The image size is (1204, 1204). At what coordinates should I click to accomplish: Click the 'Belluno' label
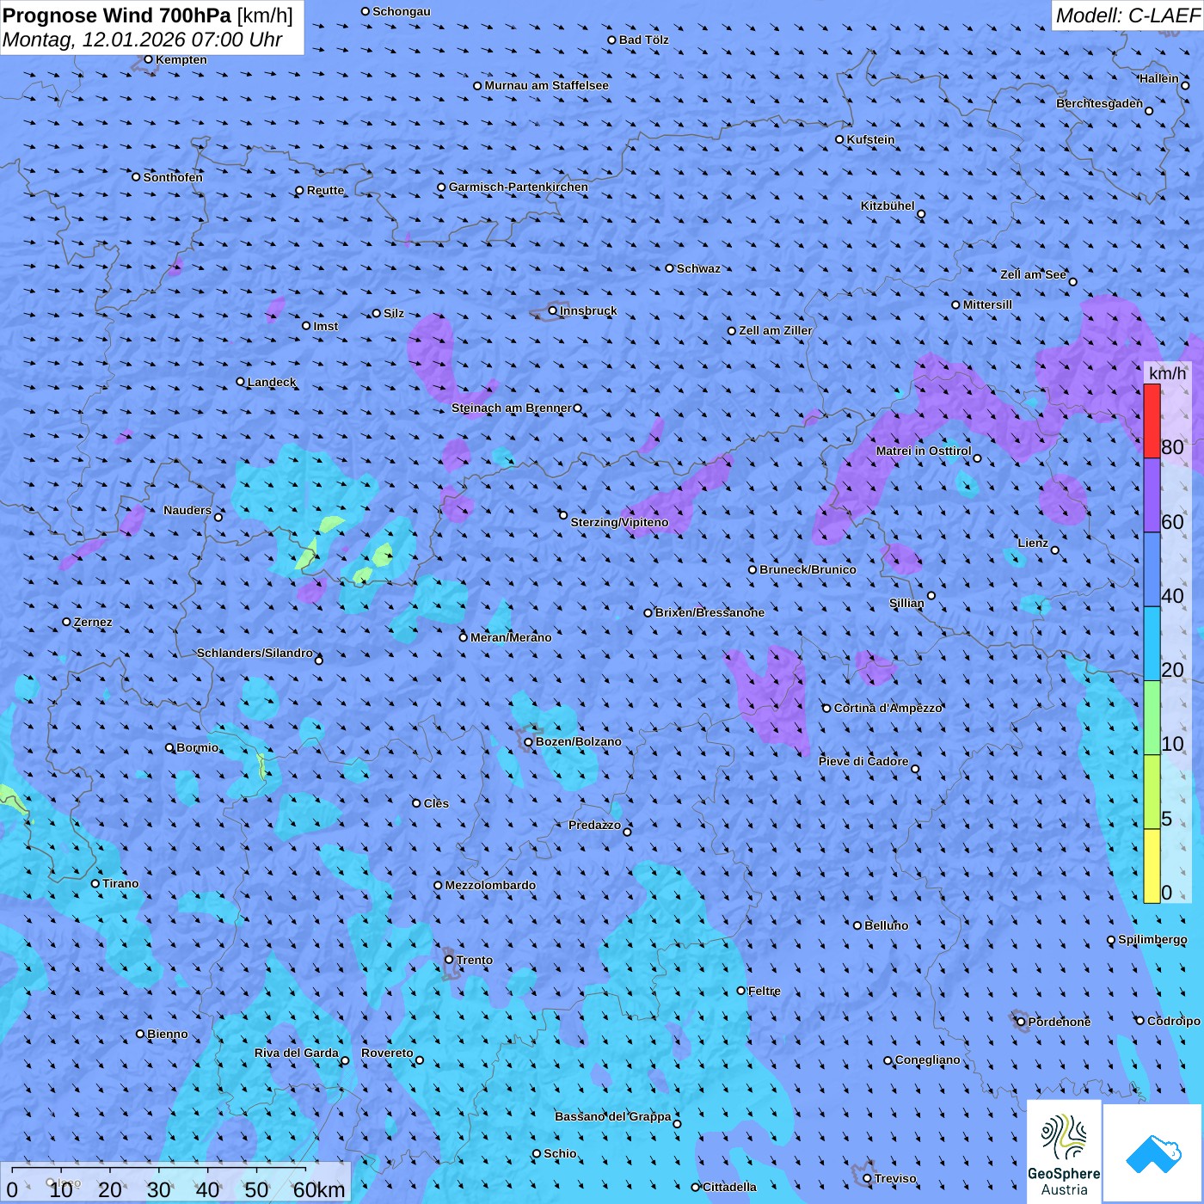point(887,925)
